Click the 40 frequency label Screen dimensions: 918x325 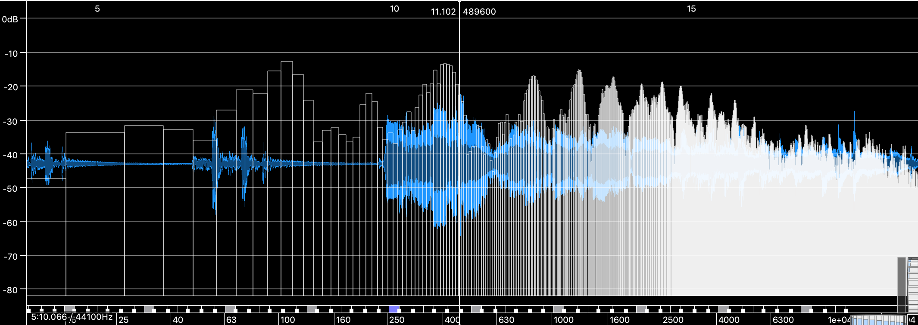(x=178, y=320)
